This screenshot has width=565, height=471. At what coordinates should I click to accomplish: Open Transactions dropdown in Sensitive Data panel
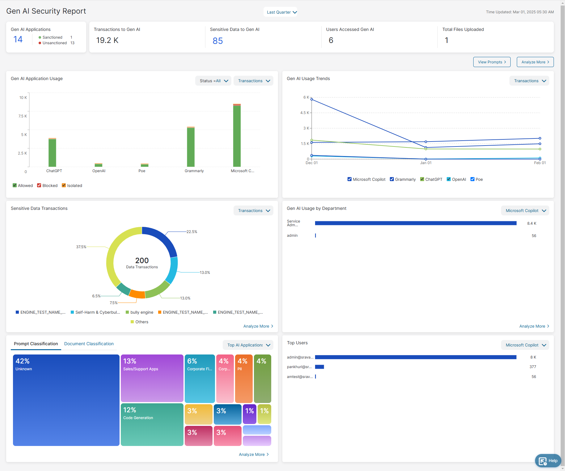(254, 210)
